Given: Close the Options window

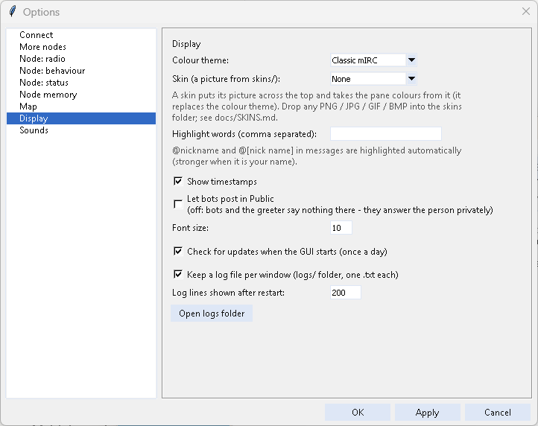Looking at the screenshot, I should click(x=525, y=11).
